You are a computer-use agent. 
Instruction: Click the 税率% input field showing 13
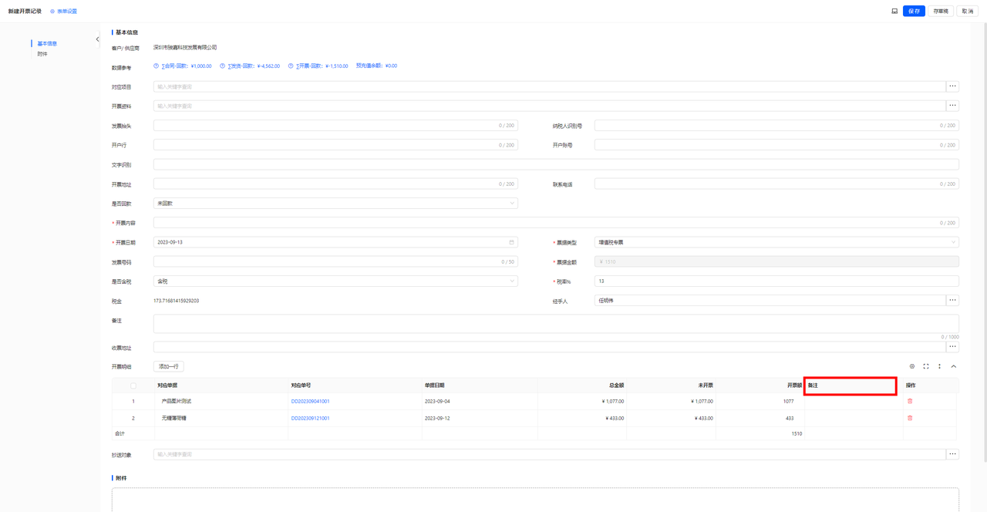[x=776, y=281]
